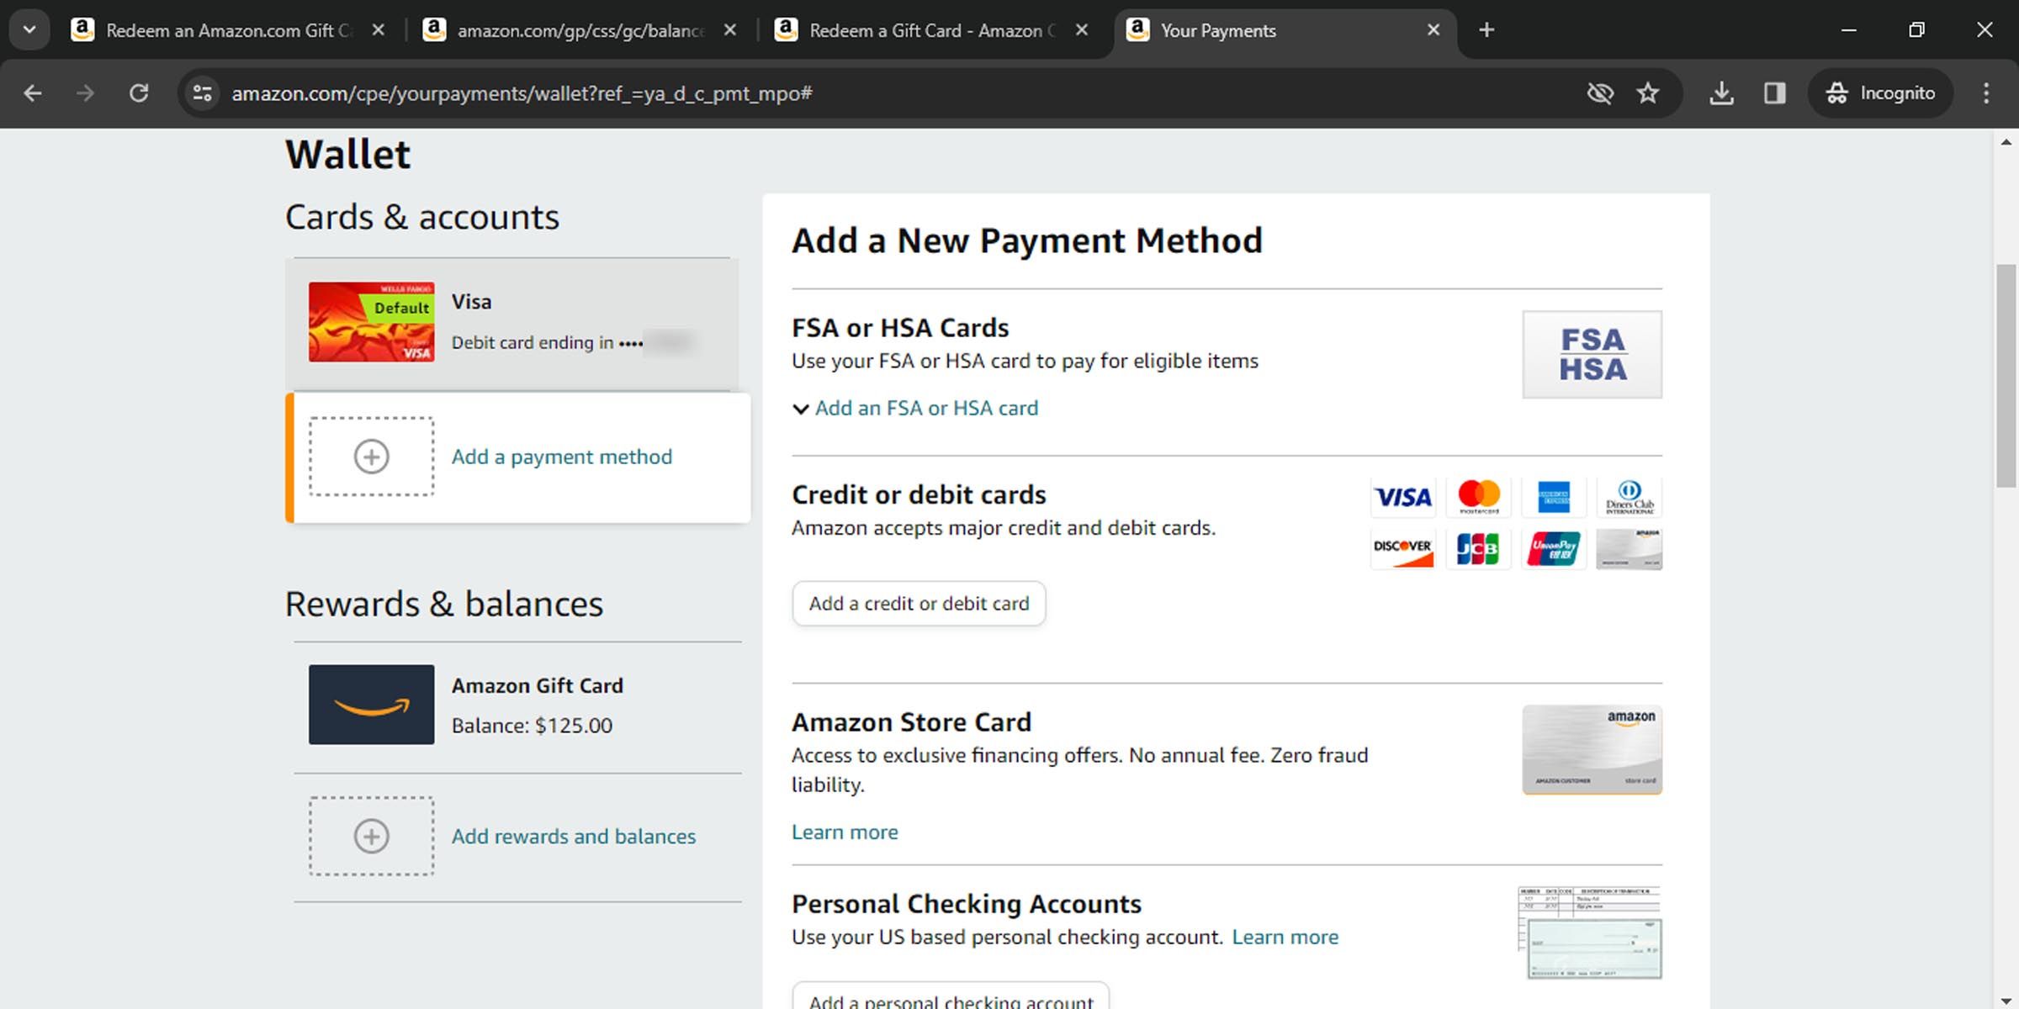The image size is (2019, 1009).
Task: Click the UnionPay card logo
Action: (1554, 548)
